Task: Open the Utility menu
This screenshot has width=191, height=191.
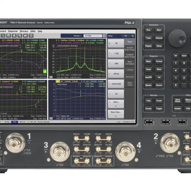Action: pos(33,31)
